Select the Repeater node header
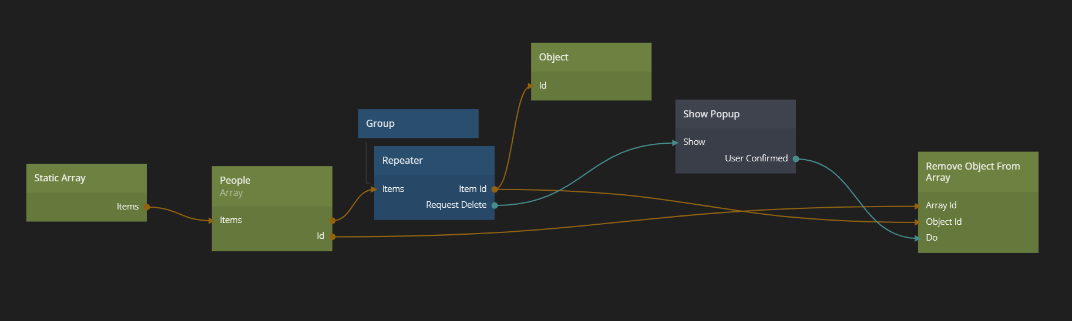The image size is (1072, 321). coord(434,160)
